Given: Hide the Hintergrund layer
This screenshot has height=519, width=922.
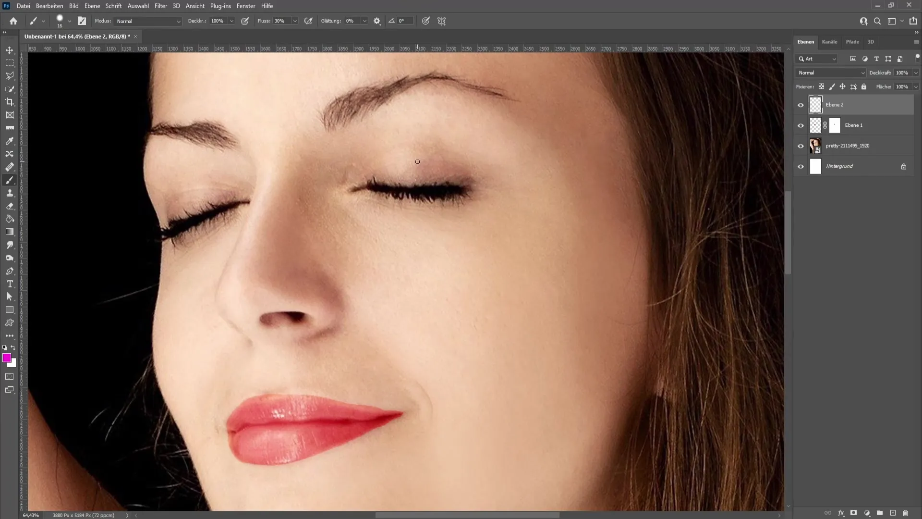Looking at the screenshot, I should coord(801,166).
